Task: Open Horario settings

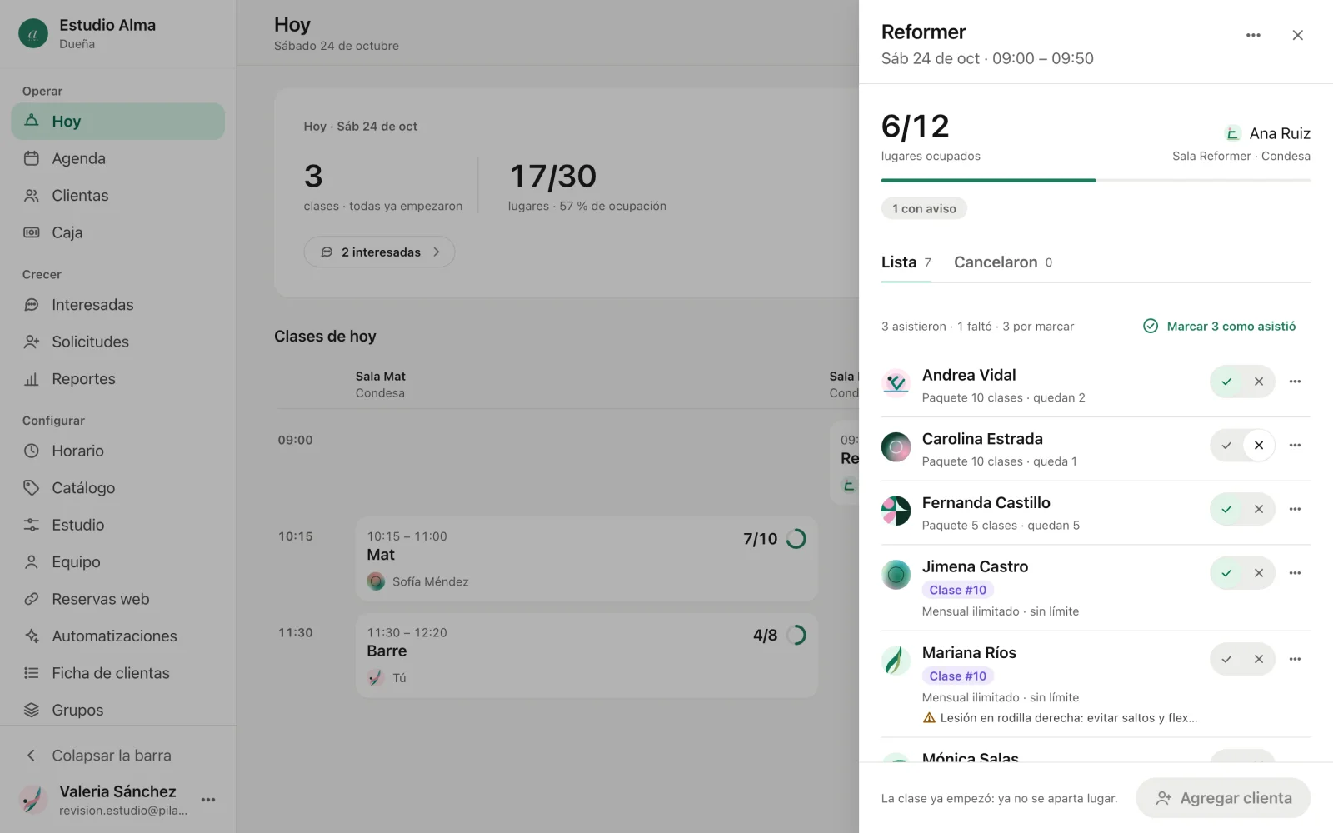Action: [117, 451]
